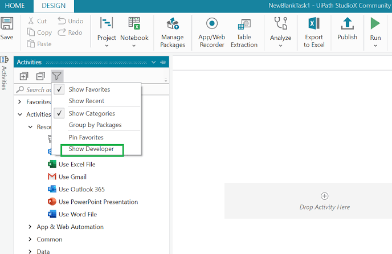The height and width of the screenshot is (254, 392).
Task: Click the Analyze dropdown chevron
Action: pos(280,46)
